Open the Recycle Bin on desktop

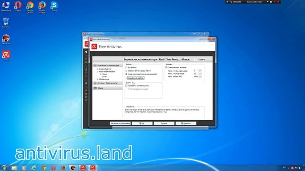tap(6, 23)
